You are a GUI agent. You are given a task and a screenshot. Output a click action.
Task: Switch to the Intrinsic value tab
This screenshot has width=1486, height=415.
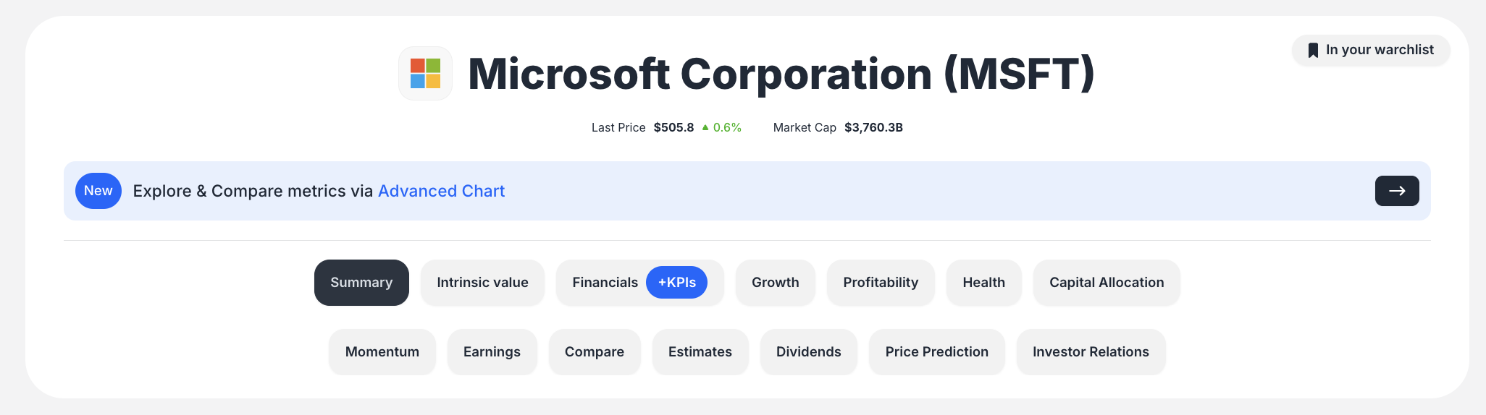(x=482, y=283)
